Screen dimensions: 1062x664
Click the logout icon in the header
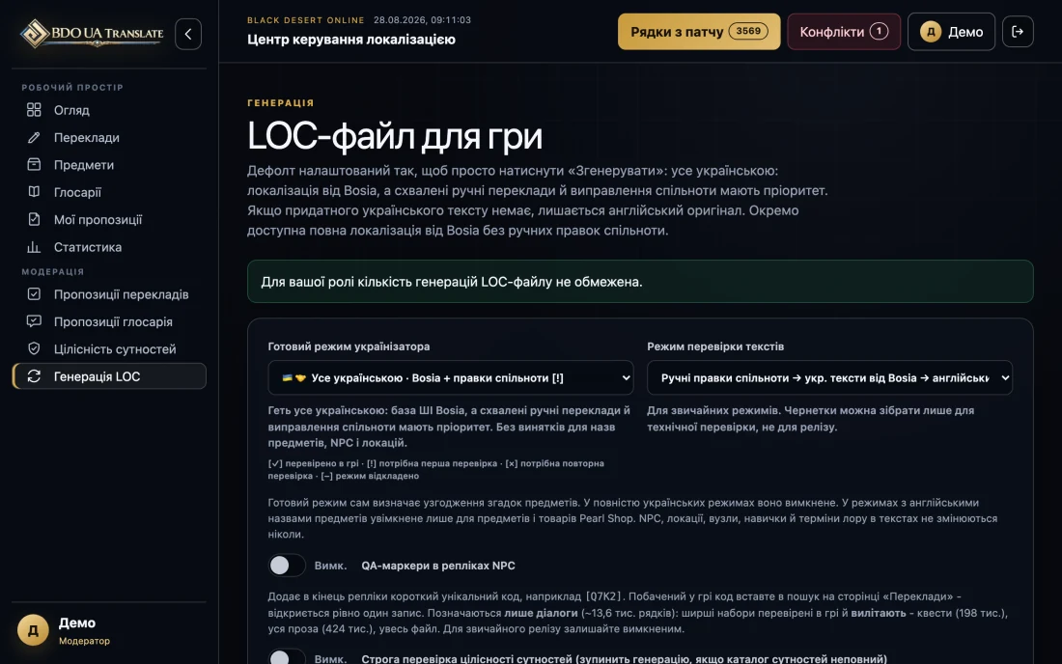[1018, 32]
